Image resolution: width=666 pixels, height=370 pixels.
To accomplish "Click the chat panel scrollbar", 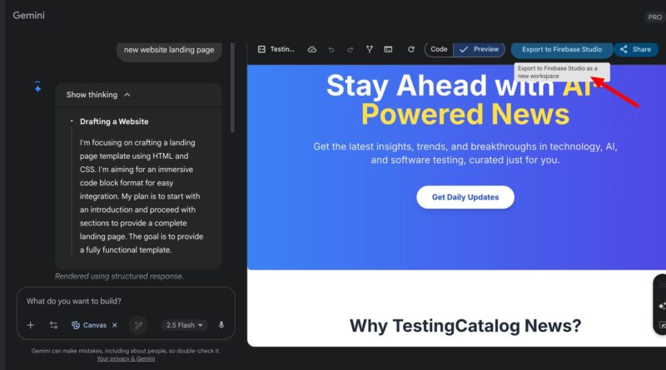I will pyautogui.click(x=232, y=87).
